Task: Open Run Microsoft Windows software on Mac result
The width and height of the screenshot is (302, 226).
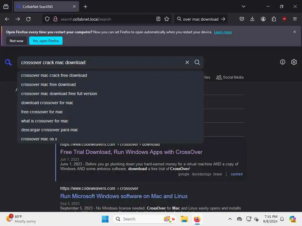Action: [124, 196]
